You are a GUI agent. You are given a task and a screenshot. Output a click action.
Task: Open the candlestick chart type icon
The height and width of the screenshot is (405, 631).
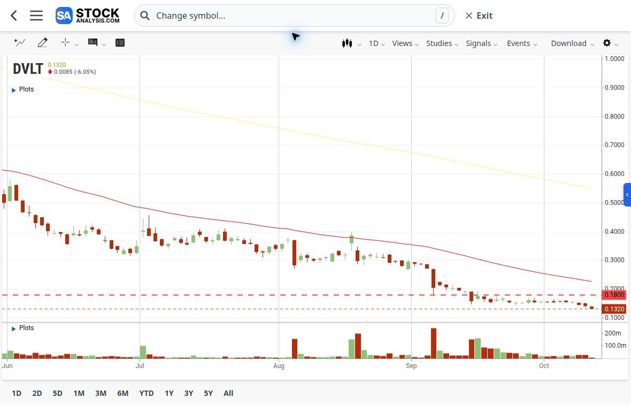point(347,43)
